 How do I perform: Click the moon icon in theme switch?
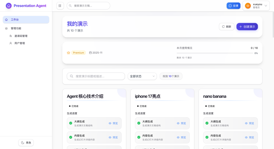click(x=23, y=143)
